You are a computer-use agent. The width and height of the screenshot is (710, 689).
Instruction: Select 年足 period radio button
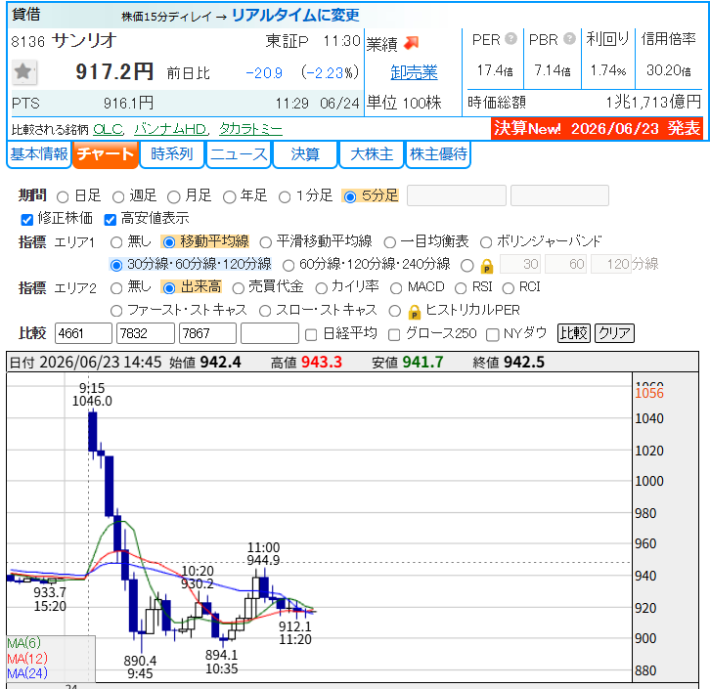point(229,197)
